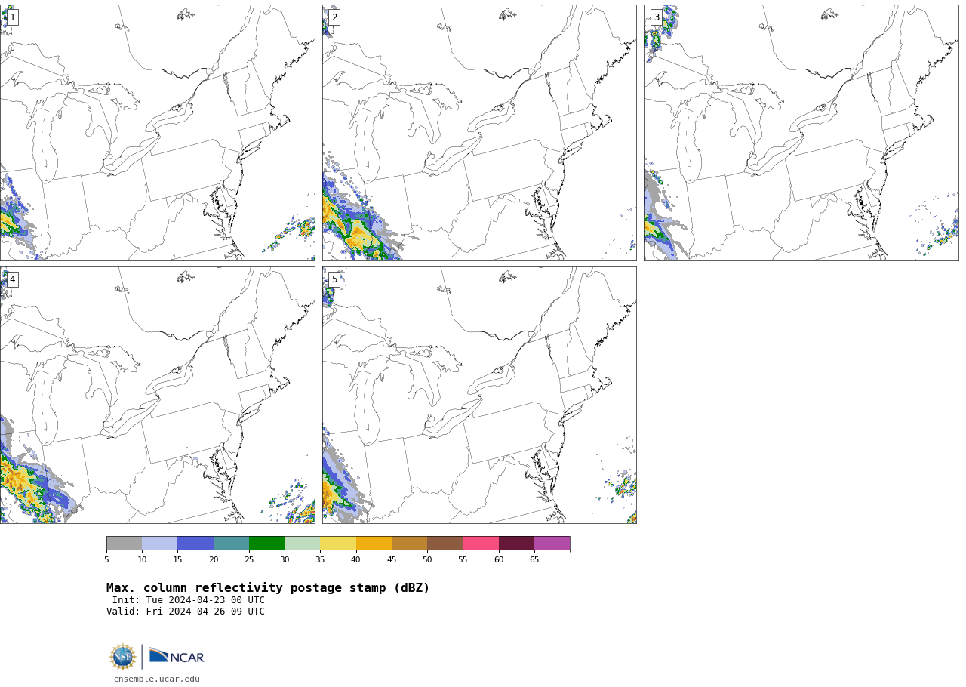Click the panel number label '5'
Viewport: 966px width, 687px height.
click(x=334, y=279)
